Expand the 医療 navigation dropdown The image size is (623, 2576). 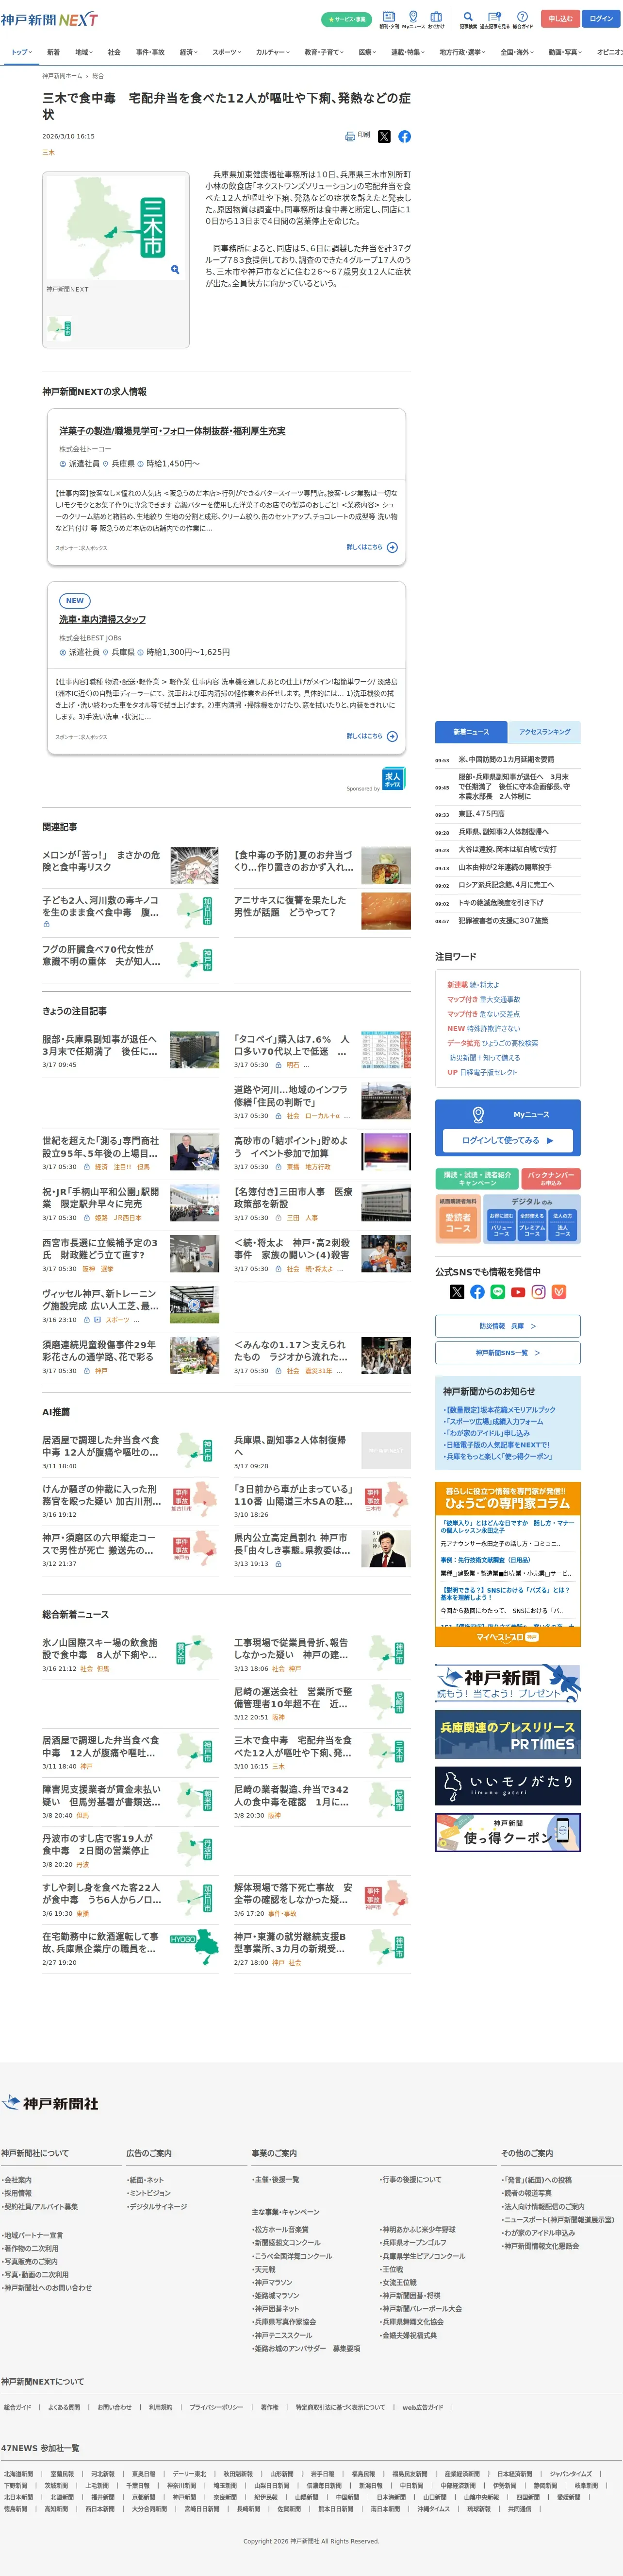pos(367,52)
